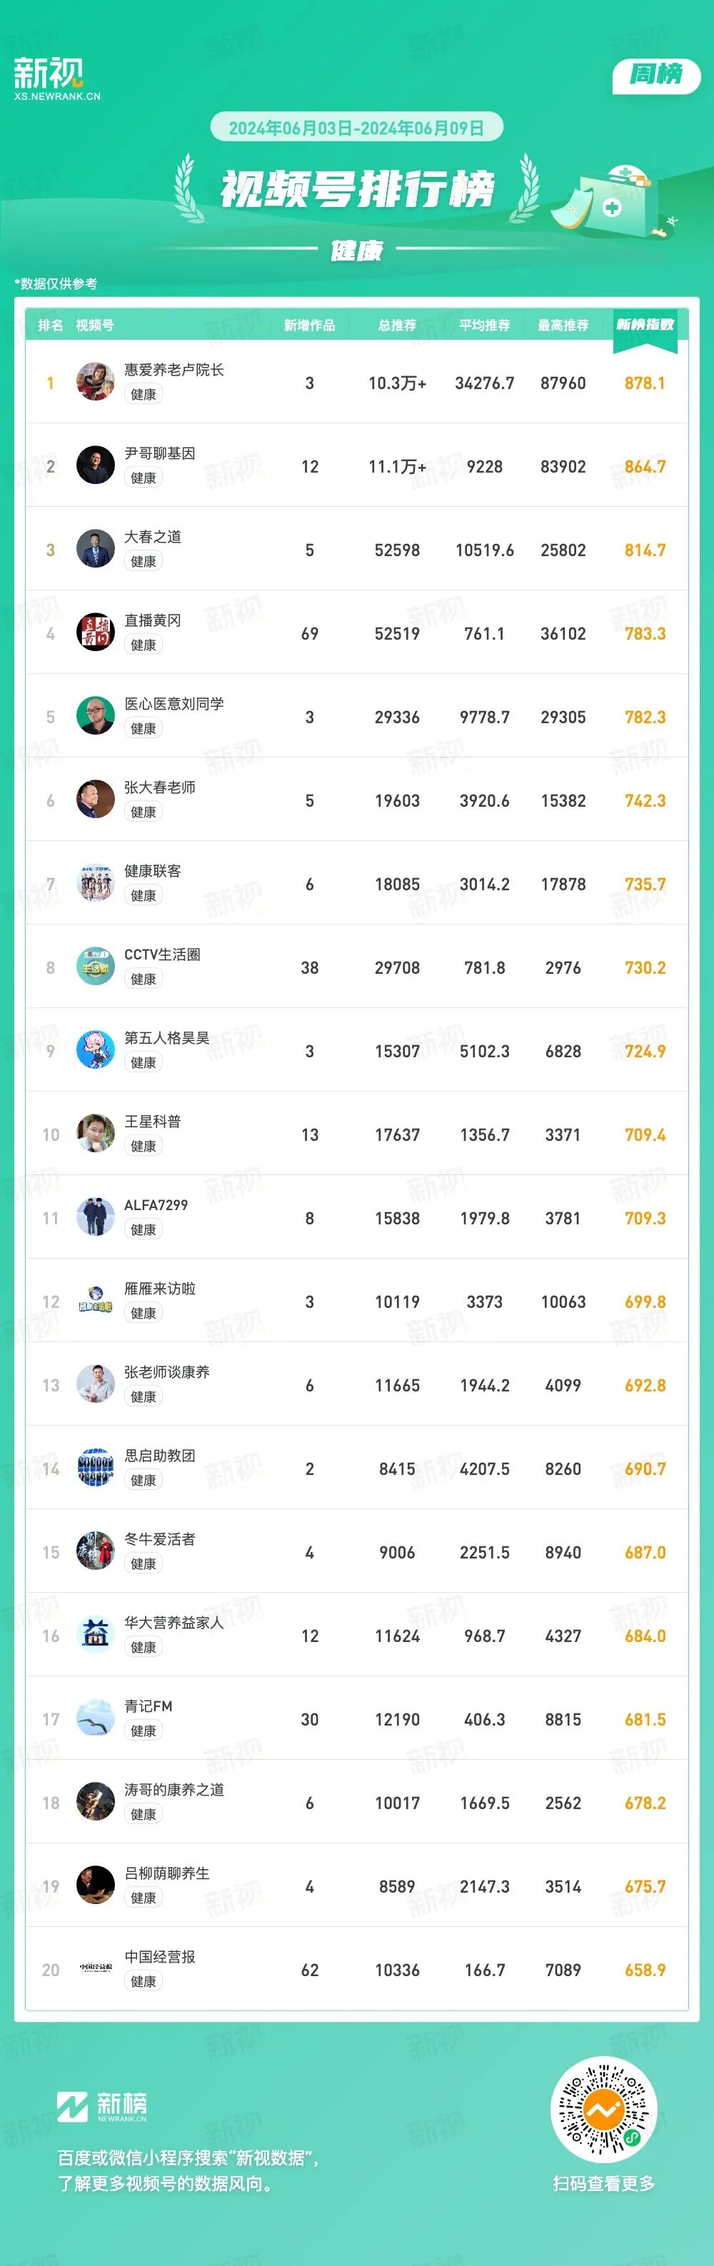The width and height of the screenshot is (714, 2266).
Task: Click the 健康 tag under 张大春老师
Action: pos(144,812)
